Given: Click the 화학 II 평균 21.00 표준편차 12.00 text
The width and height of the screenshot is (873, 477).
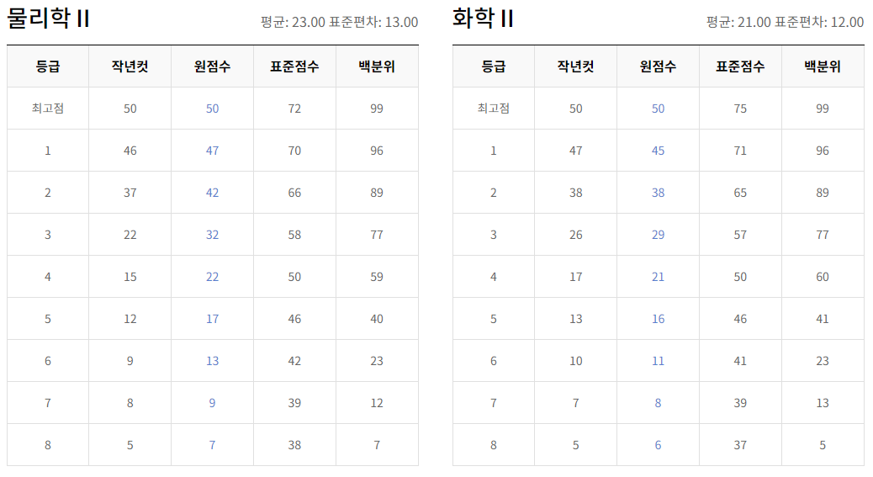Looking at the screenshot, I should [785, 22].
